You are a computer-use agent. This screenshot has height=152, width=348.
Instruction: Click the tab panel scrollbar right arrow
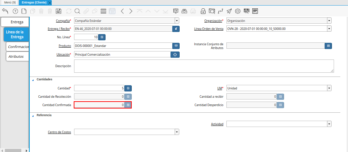click(27, 151)
